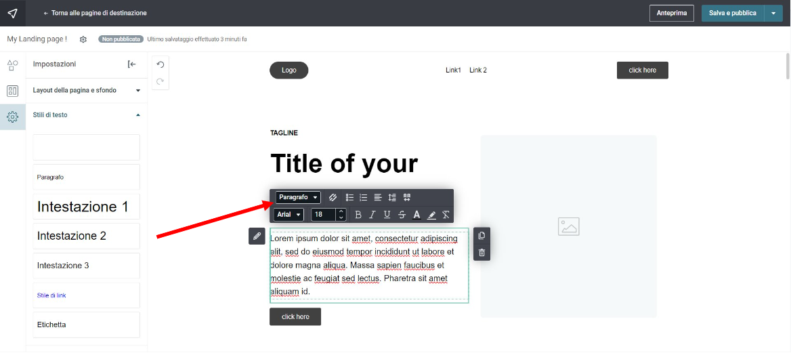Click the click here button below the paragraph
Image resolution: width=791 pixels, height=355 pixels.
click(295, 316)
